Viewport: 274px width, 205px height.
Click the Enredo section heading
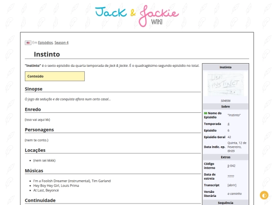[33, 109]
